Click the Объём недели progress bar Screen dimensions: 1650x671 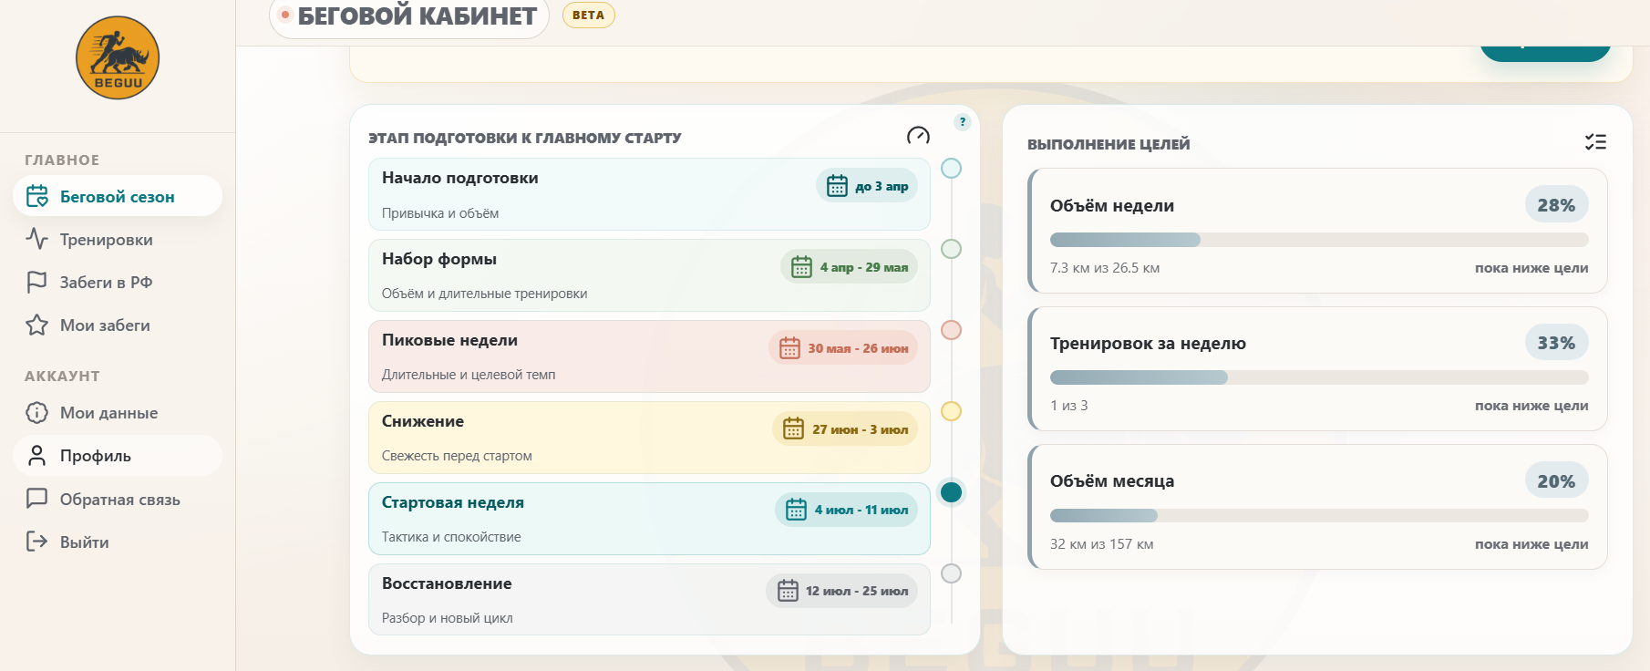pyautogui.click(x=1319, y=240)
